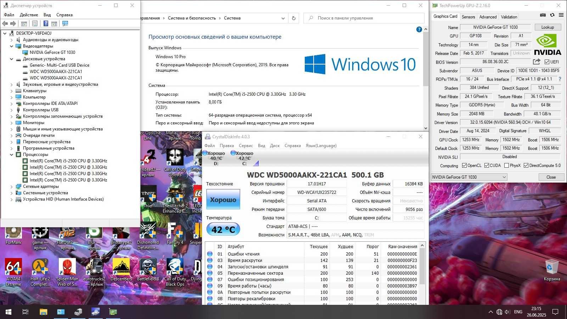Collapse the Видеоадаптеры tree node
Image resolution: width=567 pixels, height=319 pixels.
12,46
